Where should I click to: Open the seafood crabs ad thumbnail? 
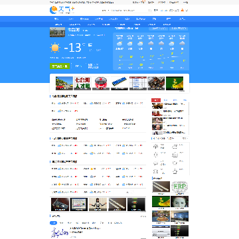[x=156, y=83]
